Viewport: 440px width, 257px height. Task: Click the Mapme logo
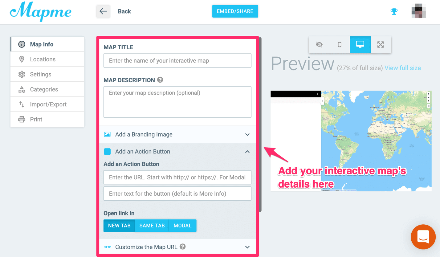coord(40,12)
